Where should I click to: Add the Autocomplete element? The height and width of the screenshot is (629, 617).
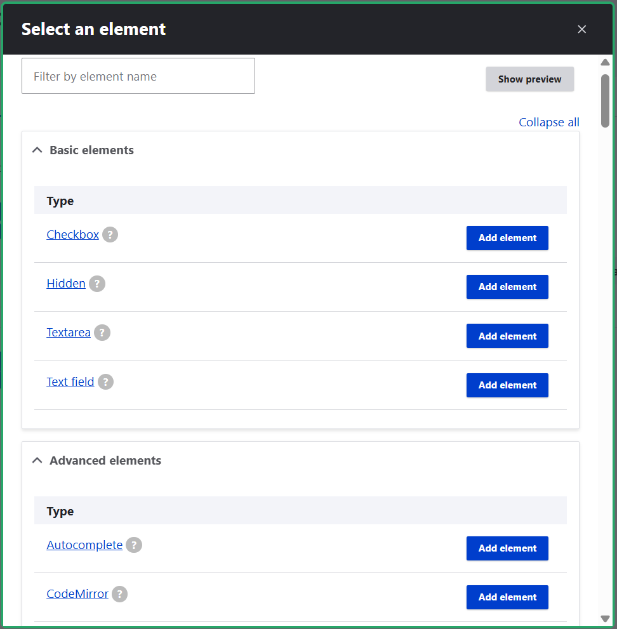(x=507, y=548)
